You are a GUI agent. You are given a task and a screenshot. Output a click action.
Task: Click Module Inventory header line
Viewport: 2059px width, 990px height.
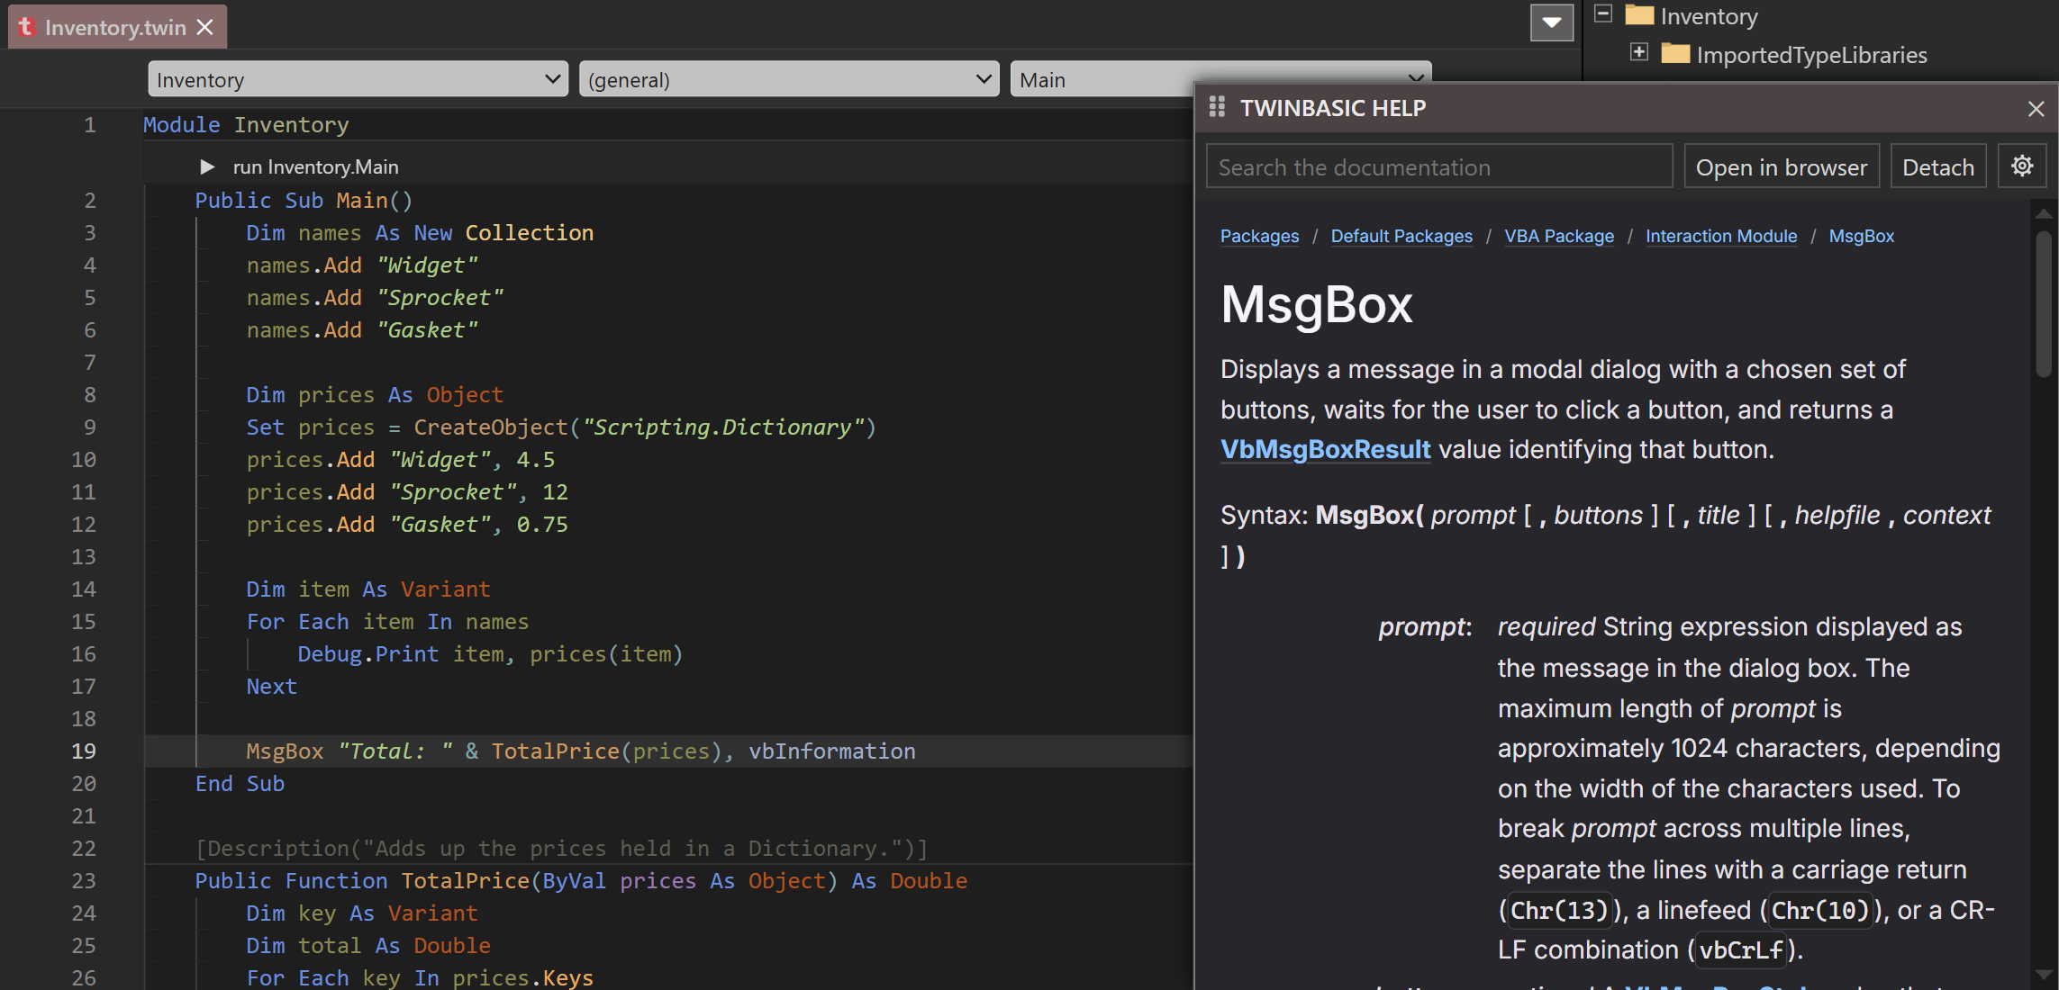[246, 125]
